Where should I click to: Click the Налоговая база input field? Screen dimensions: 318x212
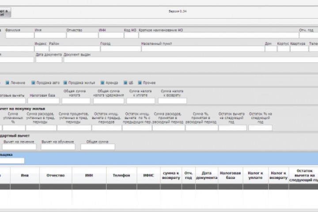tap(44, 101)
